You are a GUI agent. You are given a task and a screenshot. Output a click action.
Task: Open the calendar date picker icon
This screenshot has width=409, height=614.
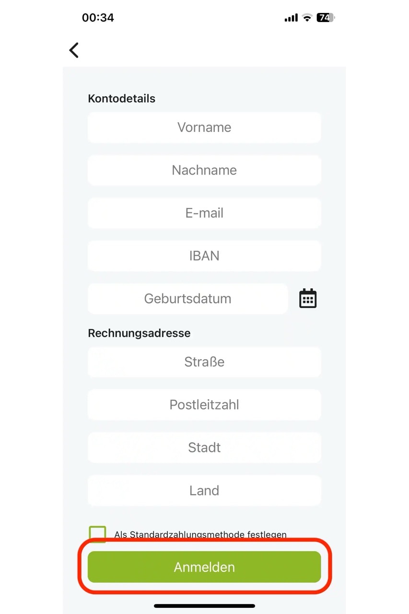[308, 298]
